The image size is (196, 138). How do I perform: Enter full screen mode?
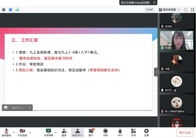(x=186, y=10)
